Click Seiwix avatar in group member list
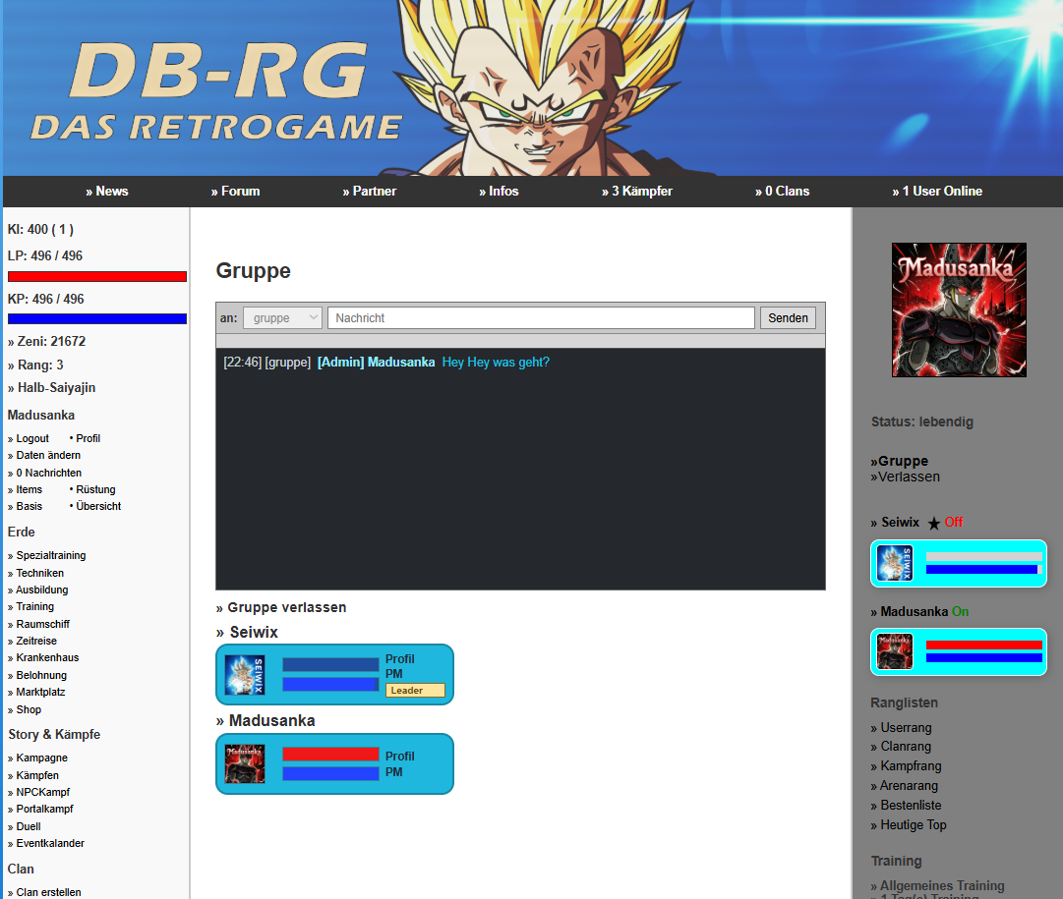The image size is (1063, 899). pyautogui.click(x=245, y=675)
